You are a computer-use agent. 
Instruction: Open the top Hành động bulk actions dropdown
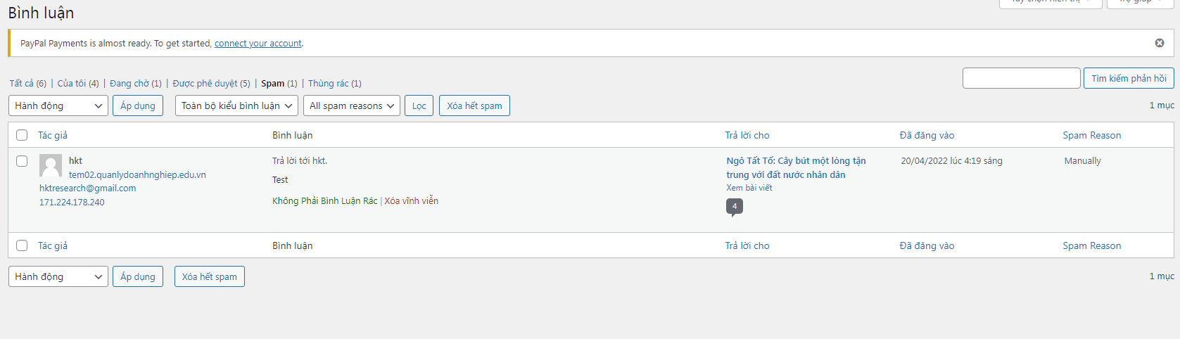pos(58,105)
